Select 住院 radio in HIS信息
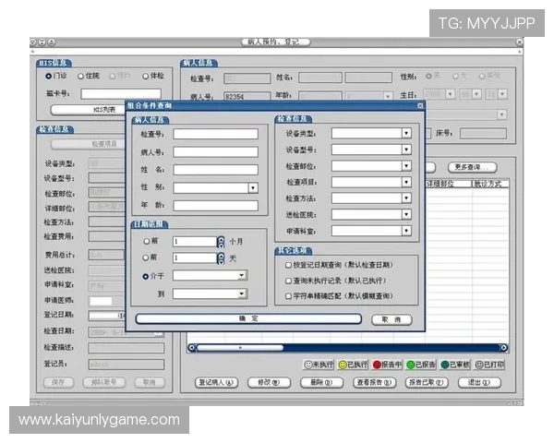Screen dimensions: 554x443 click(x=80, y=76)
